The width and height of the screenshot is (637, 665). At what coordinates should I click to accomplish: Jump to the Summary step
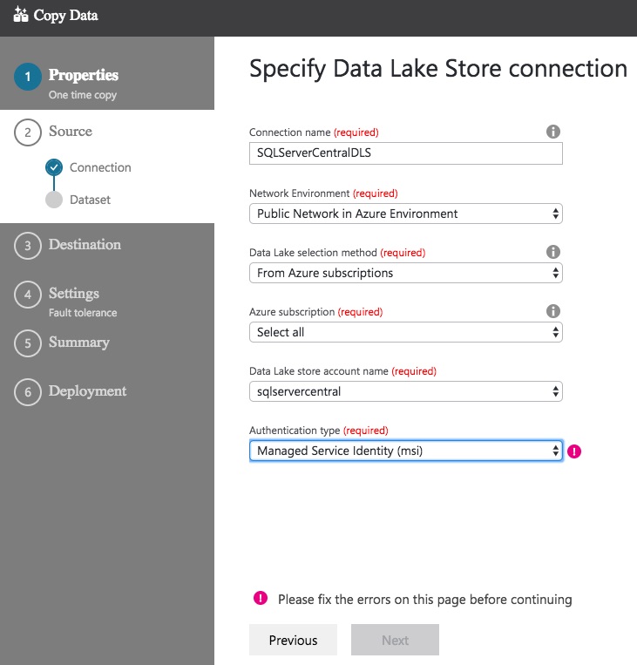(x=78, y=343)
